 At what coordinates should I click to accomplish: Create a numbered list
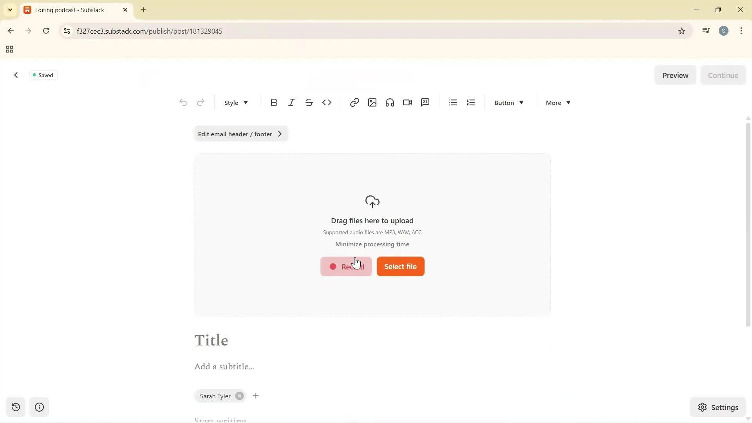470,102
